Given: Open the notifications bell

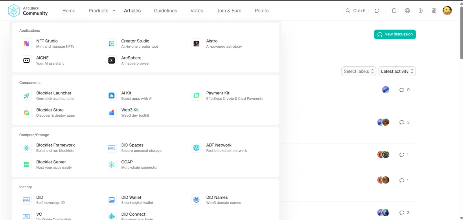Looking at the screenshot, I should tap(394, 11).
